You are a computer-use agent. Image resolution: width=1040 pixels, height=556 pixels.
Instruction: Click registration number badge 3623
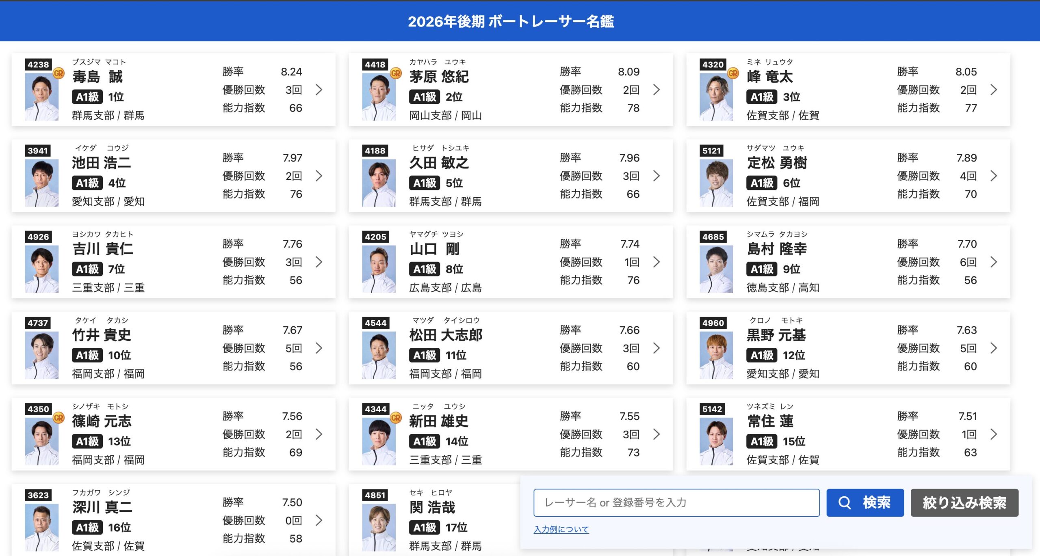click(x=38, y=495)
